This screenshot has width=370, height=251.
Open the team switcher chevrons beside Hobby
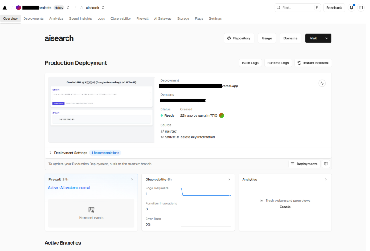tap(68, 8)
